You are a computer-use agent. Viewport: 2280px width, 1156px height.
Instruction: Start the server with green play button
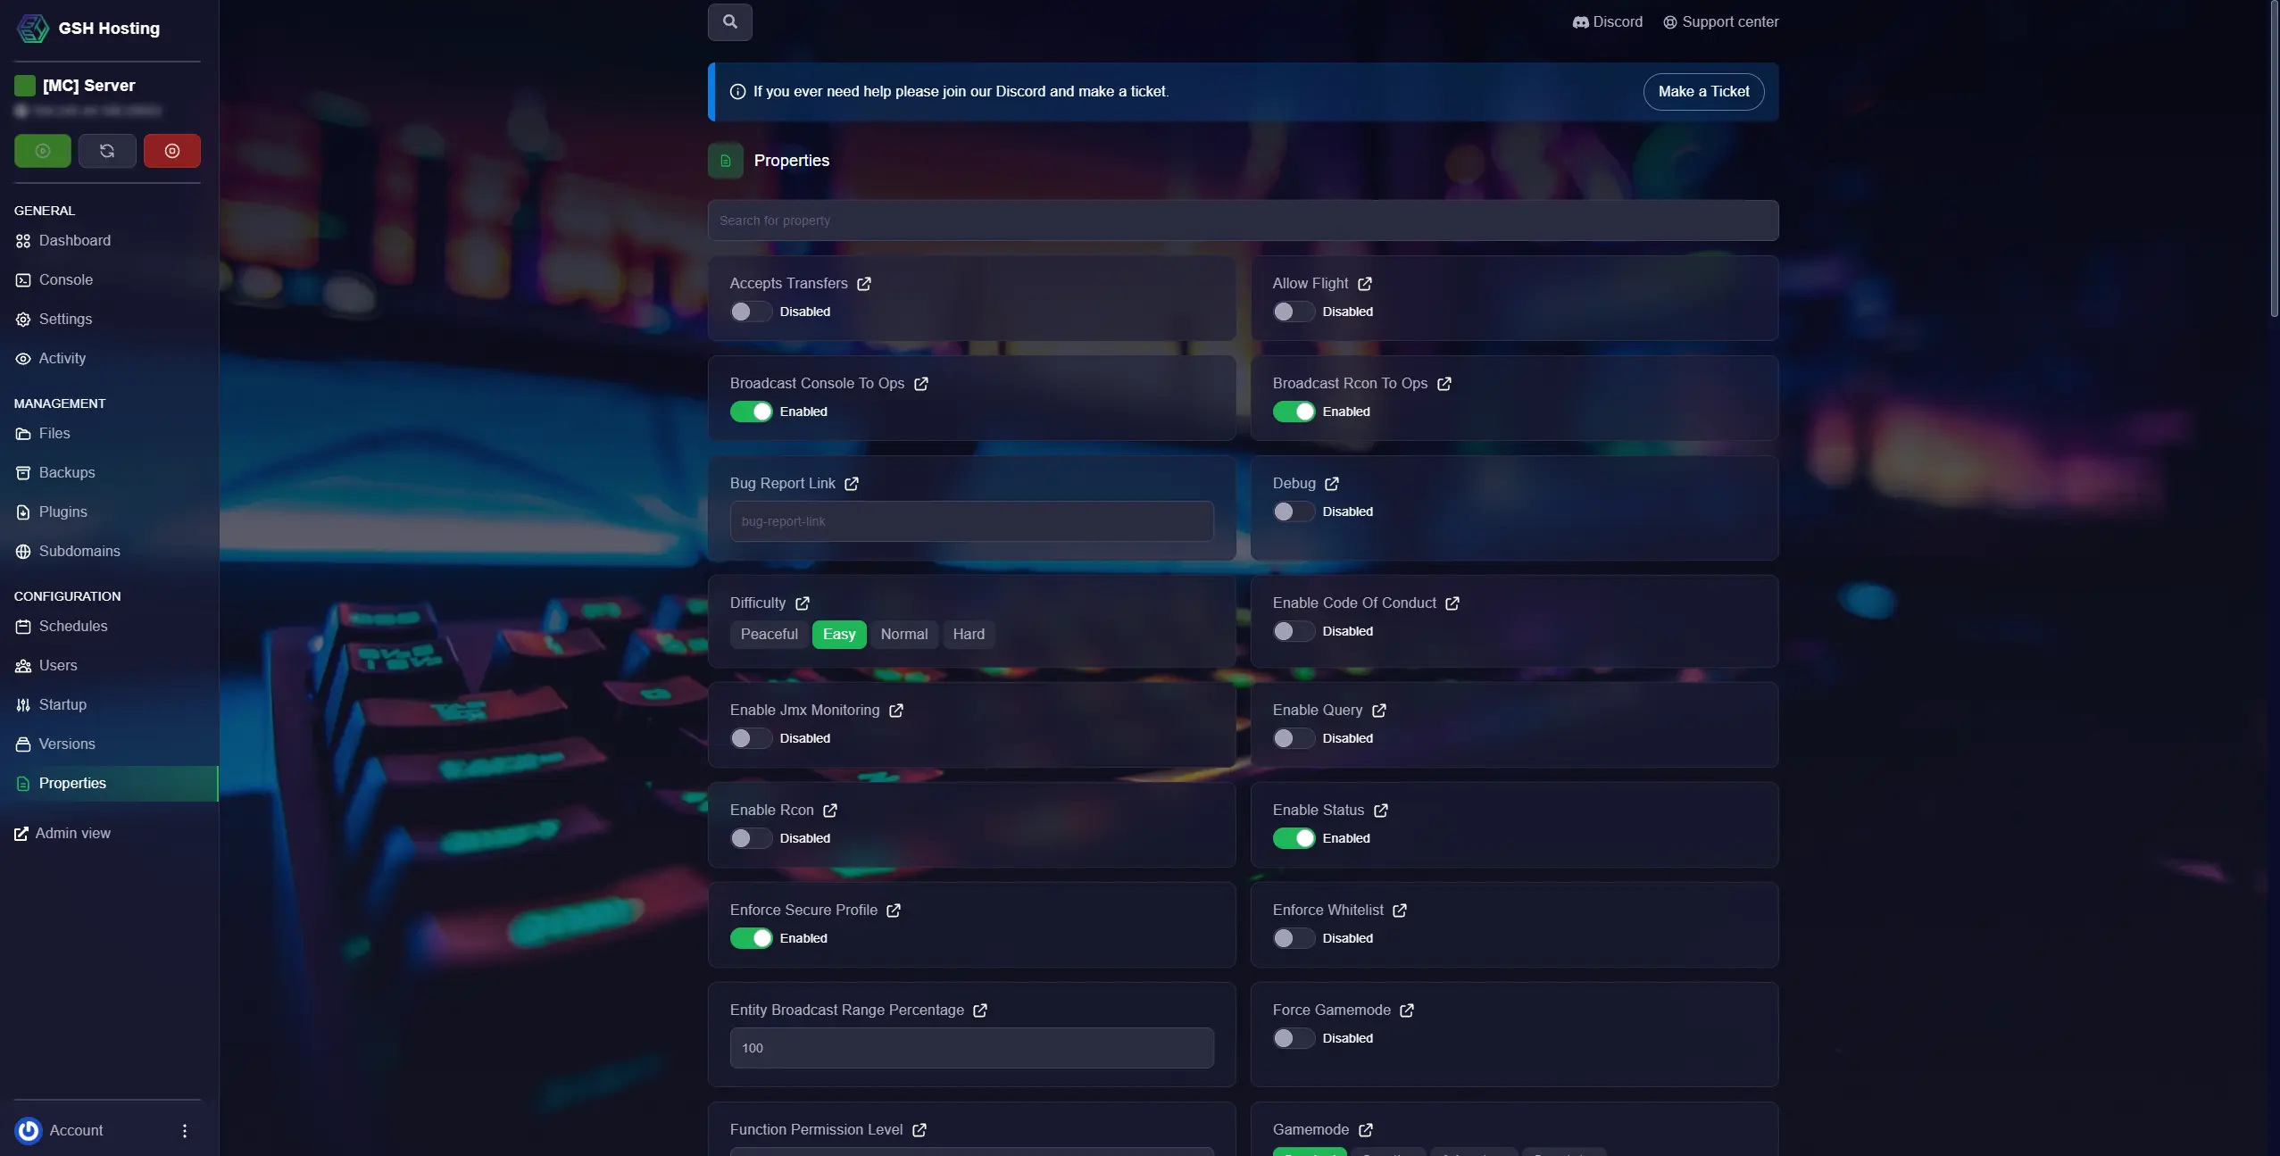[x=42, y=150]
